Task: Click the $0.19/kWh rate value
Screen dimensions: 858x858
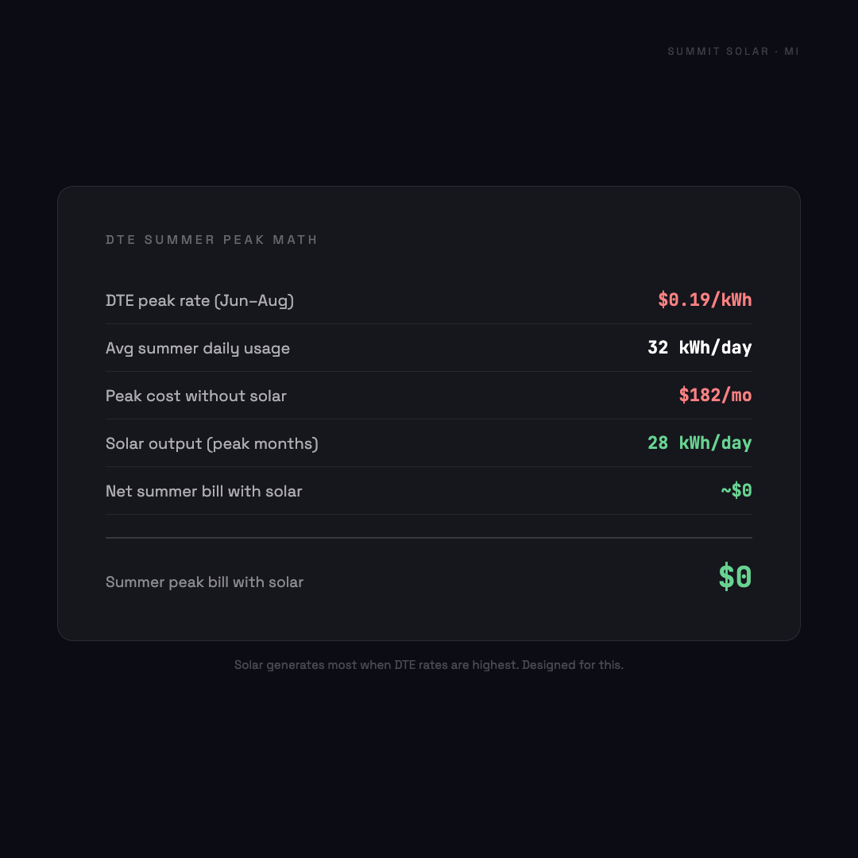Action: pyautogui.click(x=704, y=300)
